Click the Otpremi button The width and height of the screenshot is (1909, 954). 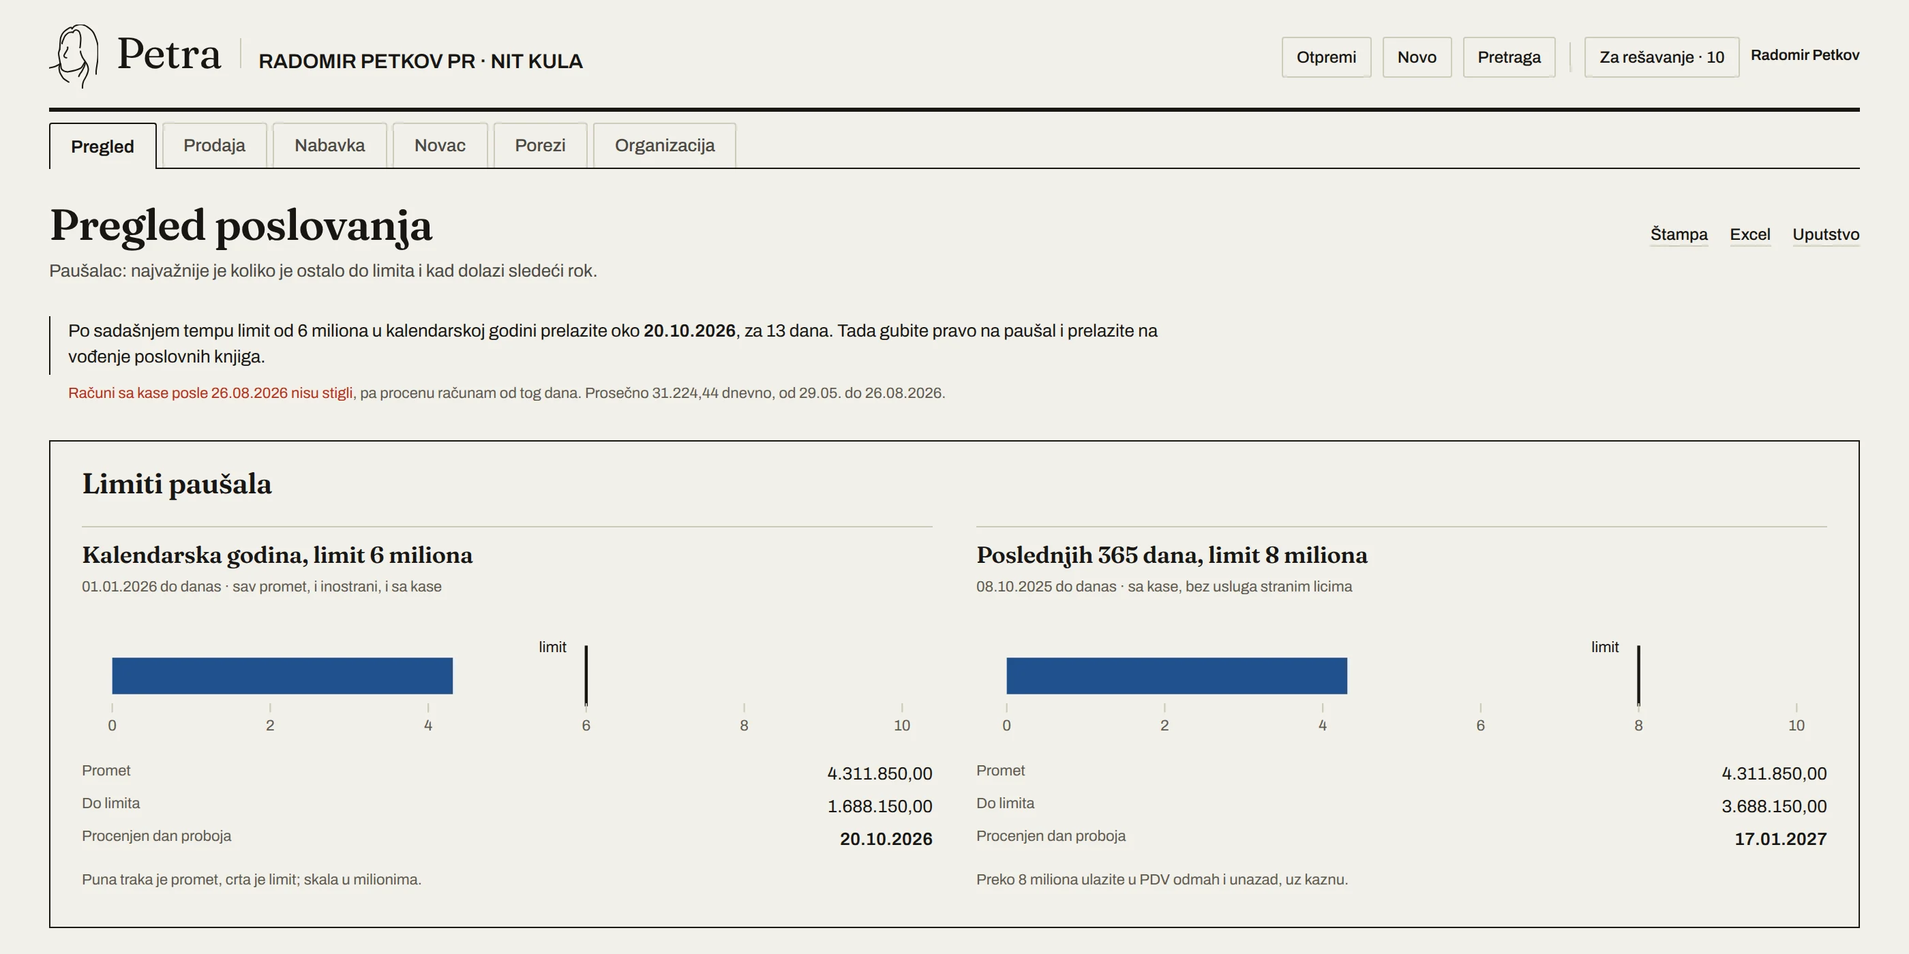coord(1327,57)
